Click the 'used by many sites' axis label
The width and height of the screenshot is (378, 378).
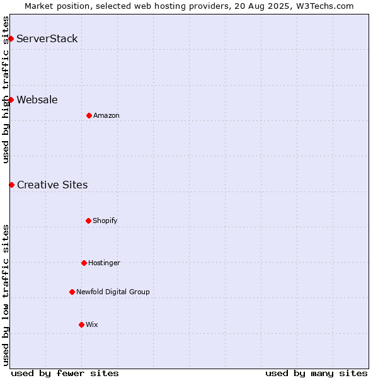point(316,374)
